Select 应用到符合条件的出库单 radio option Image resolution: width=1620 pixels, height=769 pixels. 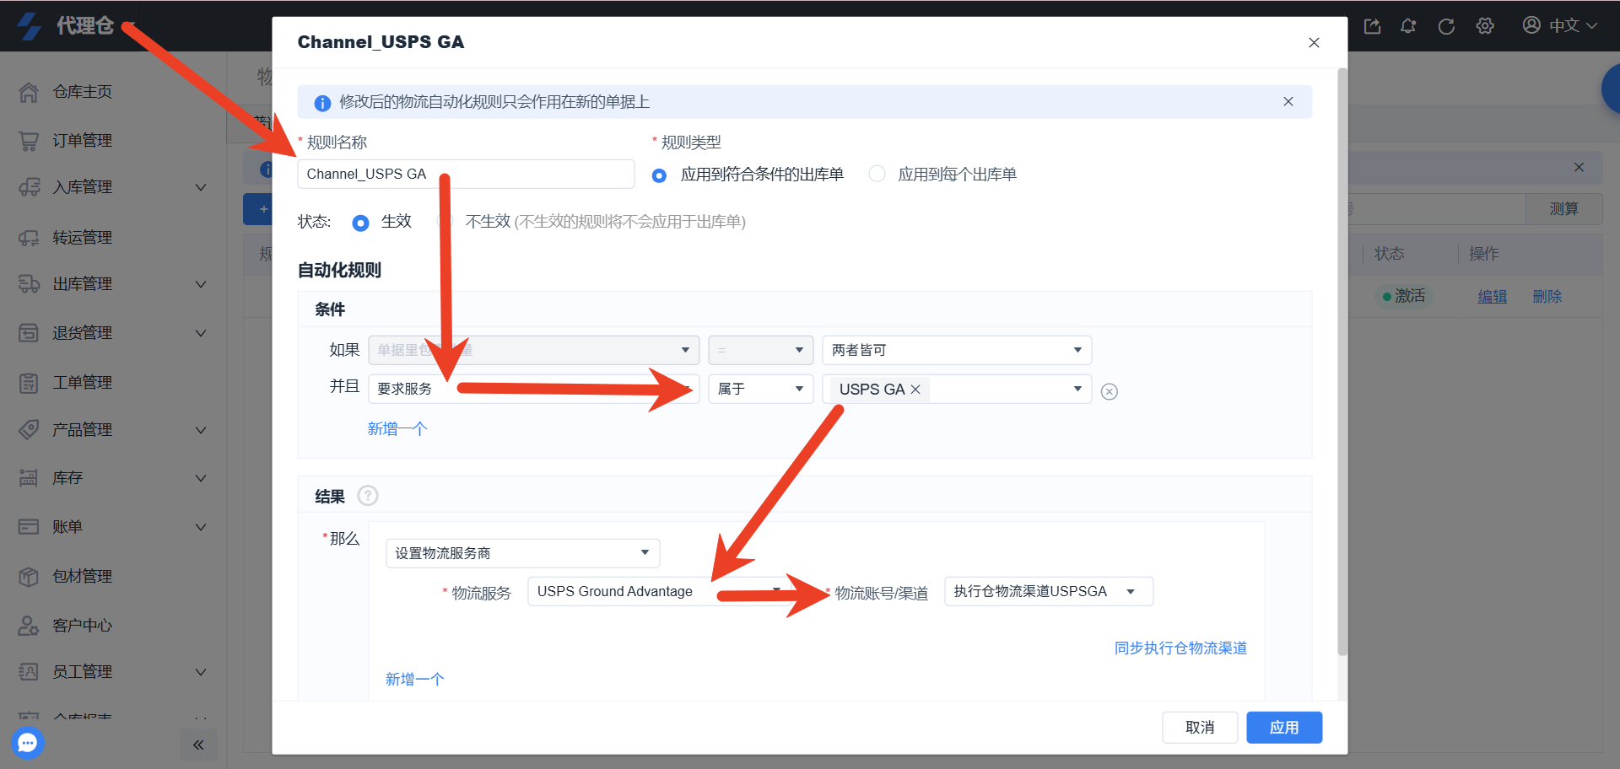click(660, 175)
